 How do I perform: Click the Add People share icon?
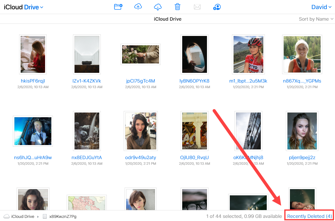217,7
